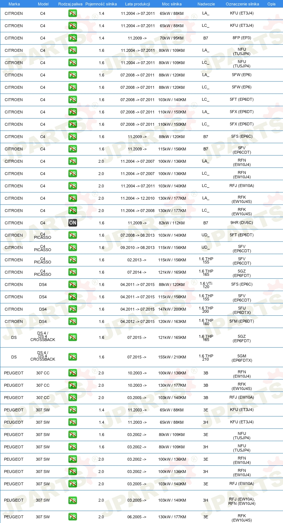Click PB icon in 307 CC 130kW / 177KM row
This screenshot has width=283, height=523.
pyautogui.click(x=72, y=385)
